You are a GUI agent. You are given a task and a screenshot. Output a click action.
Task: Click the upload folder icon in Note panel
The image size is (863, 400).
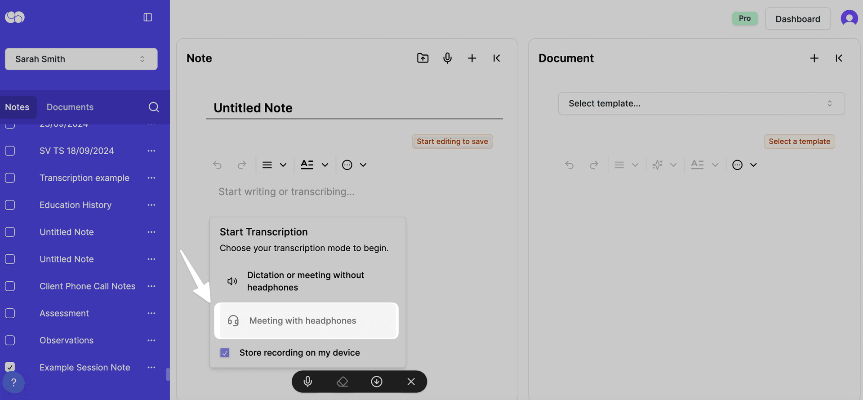[423, 58]
